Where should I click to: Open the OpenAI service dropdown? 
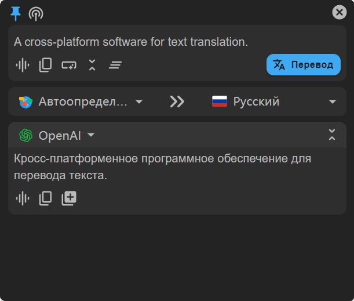pos(57,135)
